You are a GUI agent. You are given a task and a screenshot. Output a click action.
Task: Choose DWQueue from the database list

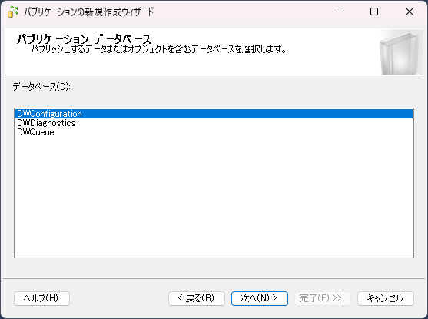pyautogui.click(x=214, y=132)
